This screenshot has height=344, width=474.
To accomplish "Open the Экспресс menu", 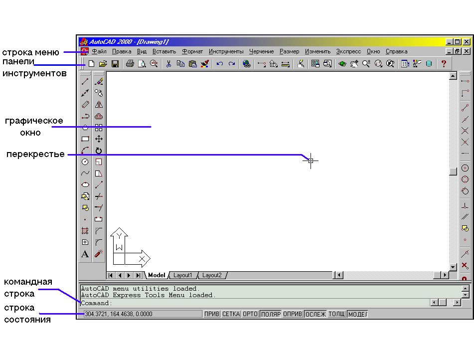I will 348,51.
